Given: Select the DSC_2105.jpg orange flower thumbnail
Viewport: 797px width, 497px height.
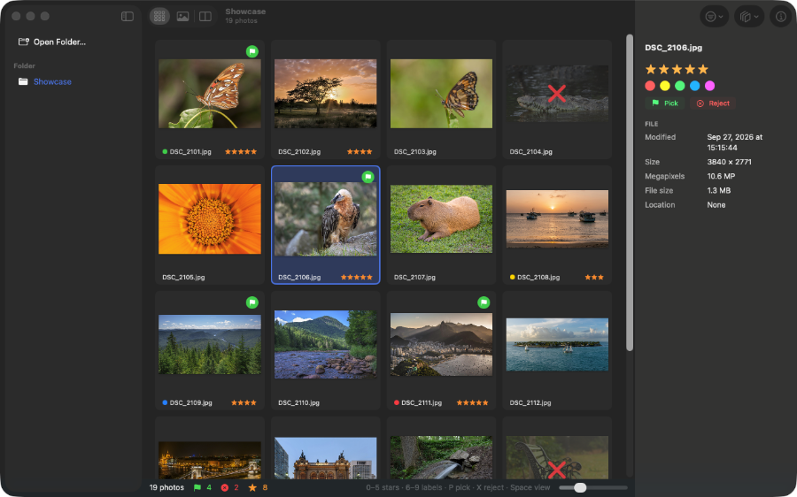Looking at the screenshot, I should point(210,219).
